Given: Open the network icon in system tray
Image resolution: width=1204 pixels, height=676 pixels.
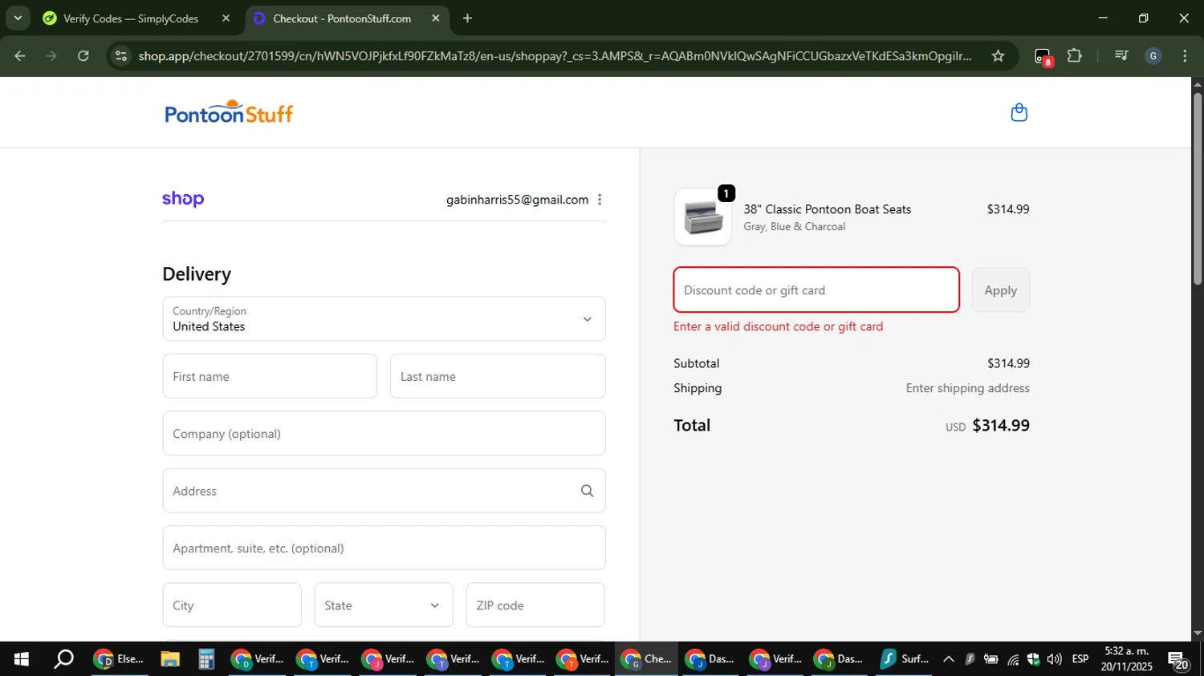Looking at the screenshot, I should tap(1012, 659).
